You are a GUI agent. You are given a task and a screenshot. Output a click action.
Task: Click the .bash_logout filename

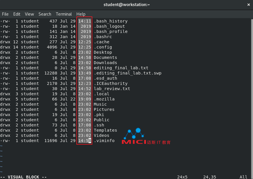(x=109, y=26)
